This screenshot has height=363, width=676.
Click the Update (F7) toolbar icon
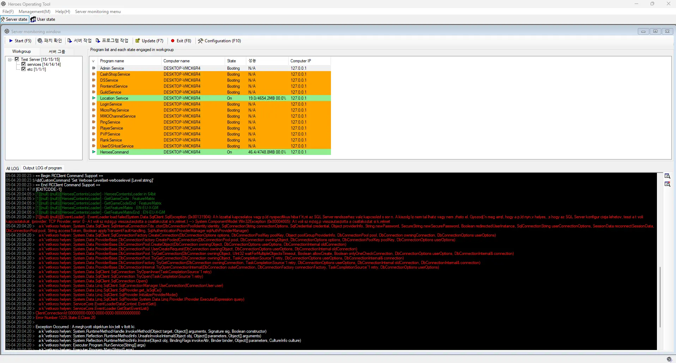pyautogui.click(x=138, y=41)
